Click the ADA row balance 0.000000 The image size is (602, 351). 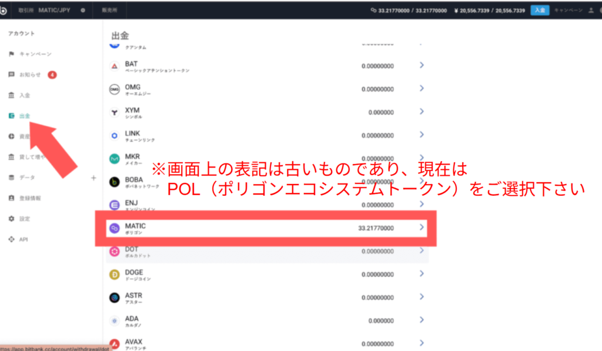[x=381, y=320]
